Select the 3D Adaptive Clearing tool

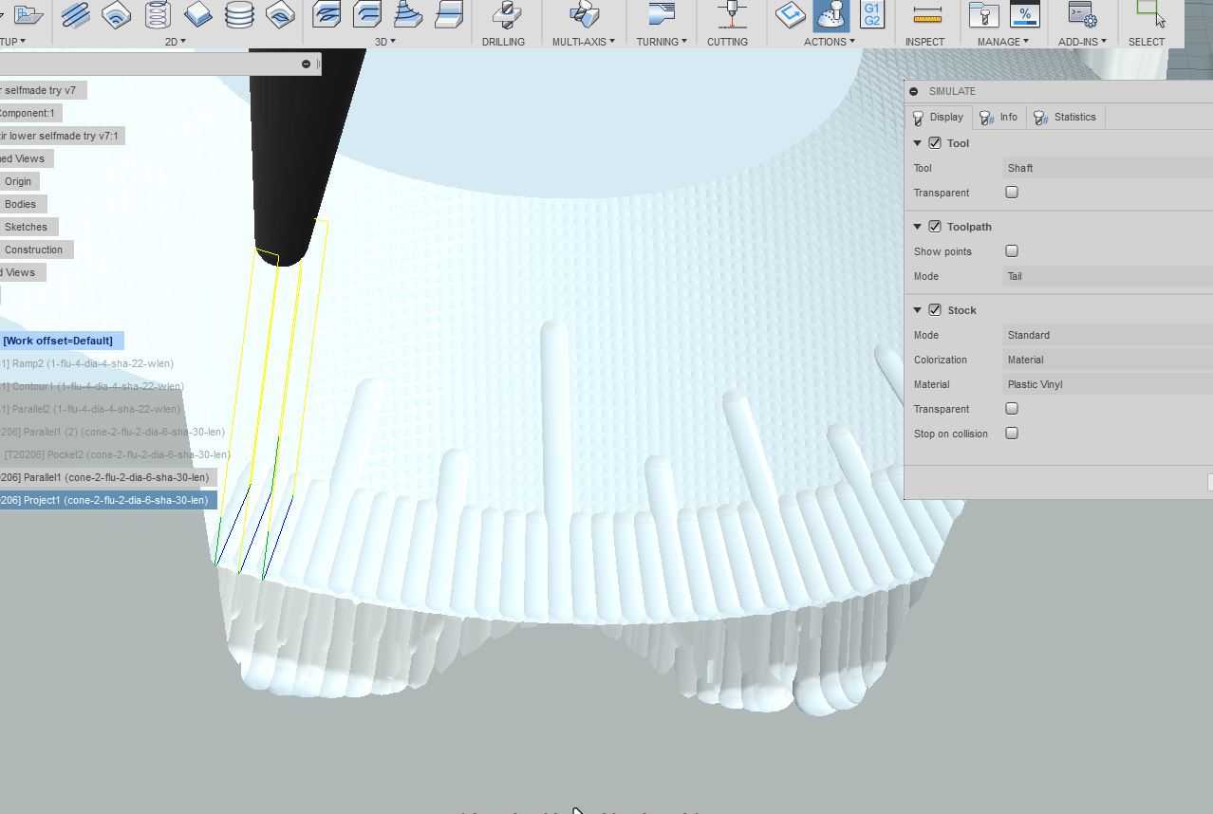click(x=327, y=14)
